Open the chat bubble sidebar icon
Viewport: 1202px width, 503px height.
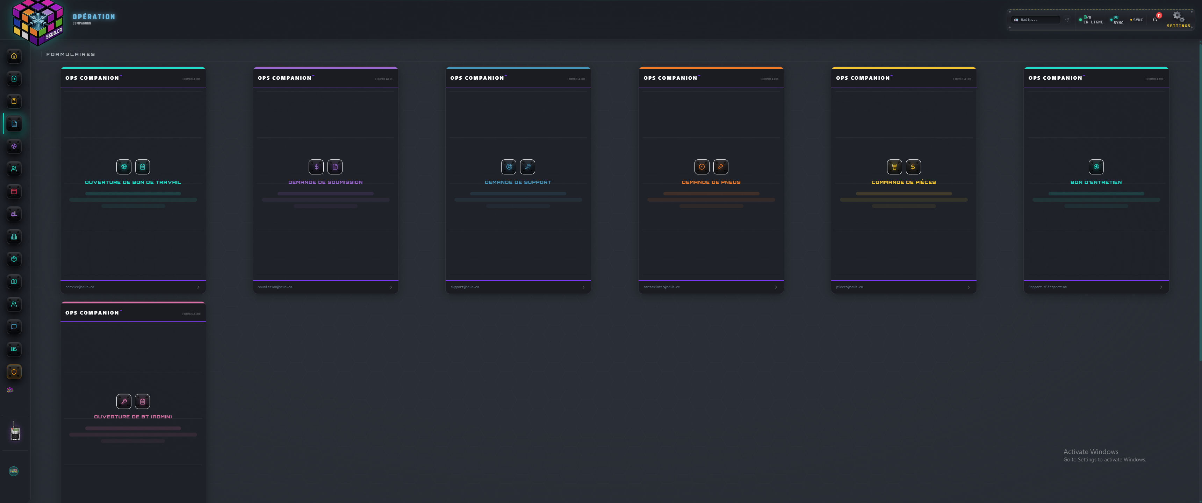(14, 326)
